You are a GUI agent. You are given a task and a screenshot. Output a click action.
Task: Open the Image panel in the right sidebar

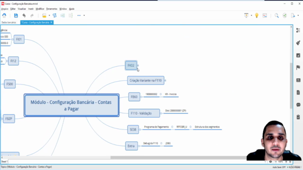298,55
